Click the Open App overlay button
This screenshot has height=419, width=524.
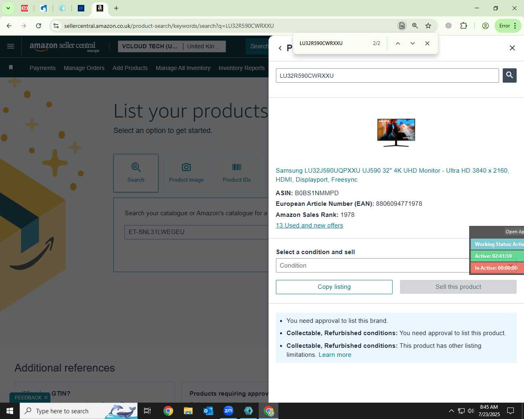pyautogui.click(x=514, y=232)
